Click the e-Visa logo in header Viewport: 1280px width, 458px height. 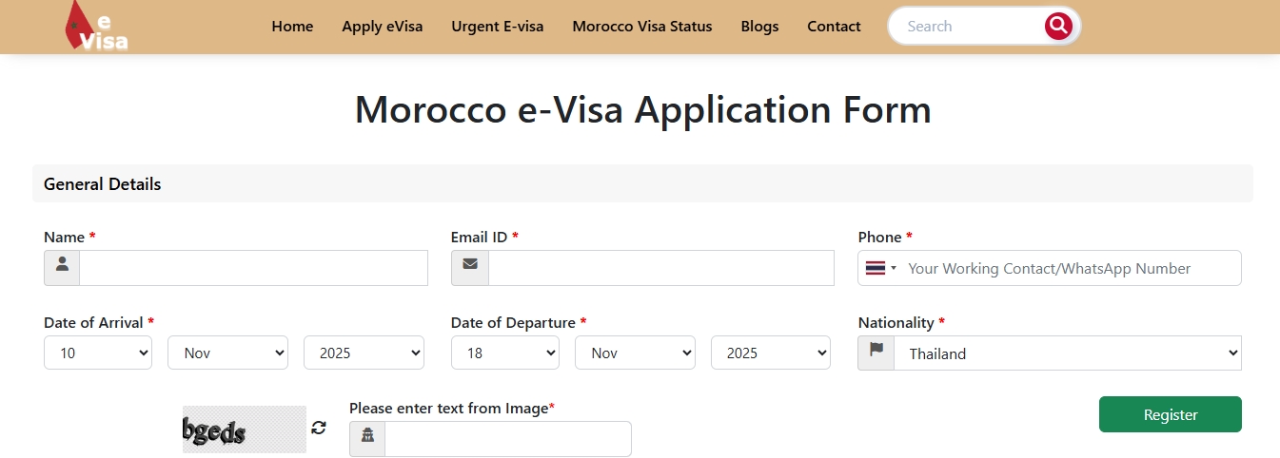coord(95,26)
